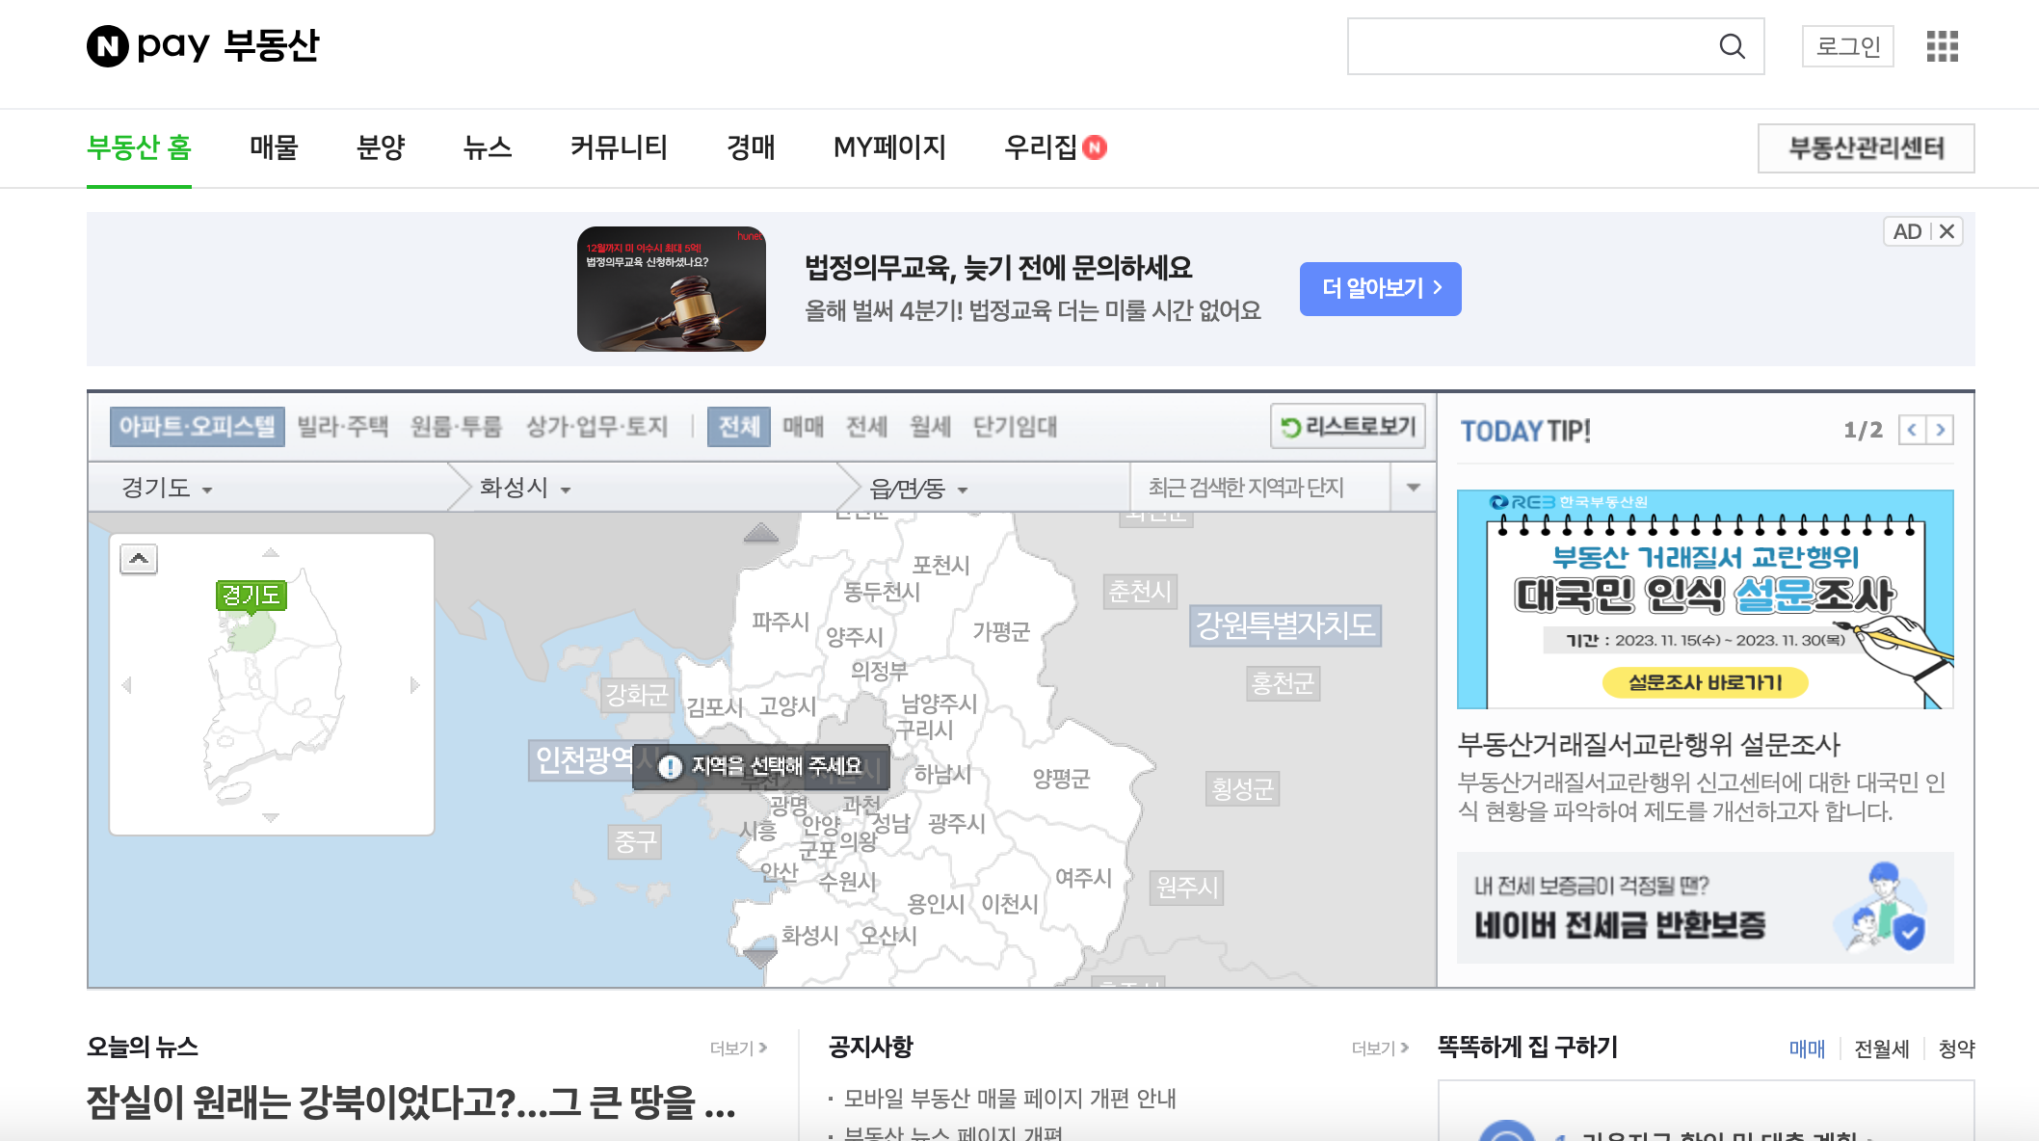The image size is (2039, 1141).
Task: Click 여주시 on the map
Action: pos(1084,878)
